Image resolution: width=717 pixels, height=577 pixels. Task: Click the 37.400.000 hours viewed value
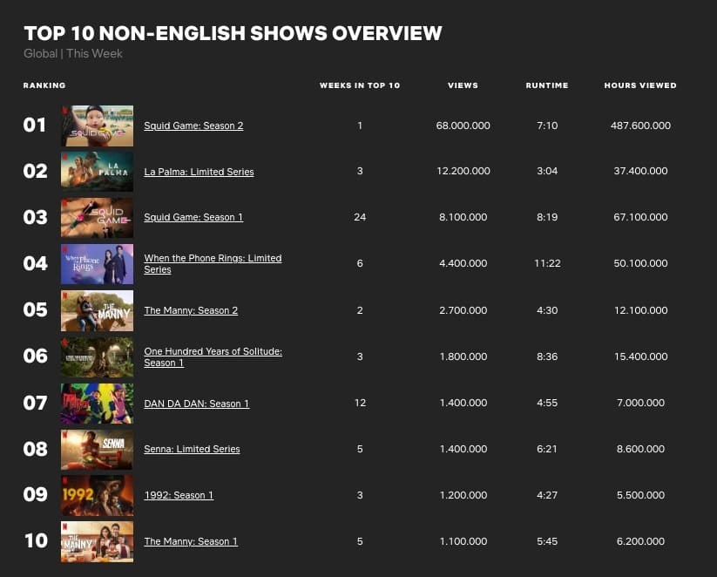pyautogui.click(x=640, y=171)
